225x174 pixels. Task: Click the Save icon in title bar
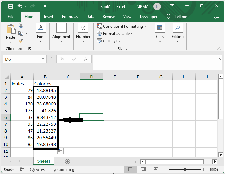(11, 6)
